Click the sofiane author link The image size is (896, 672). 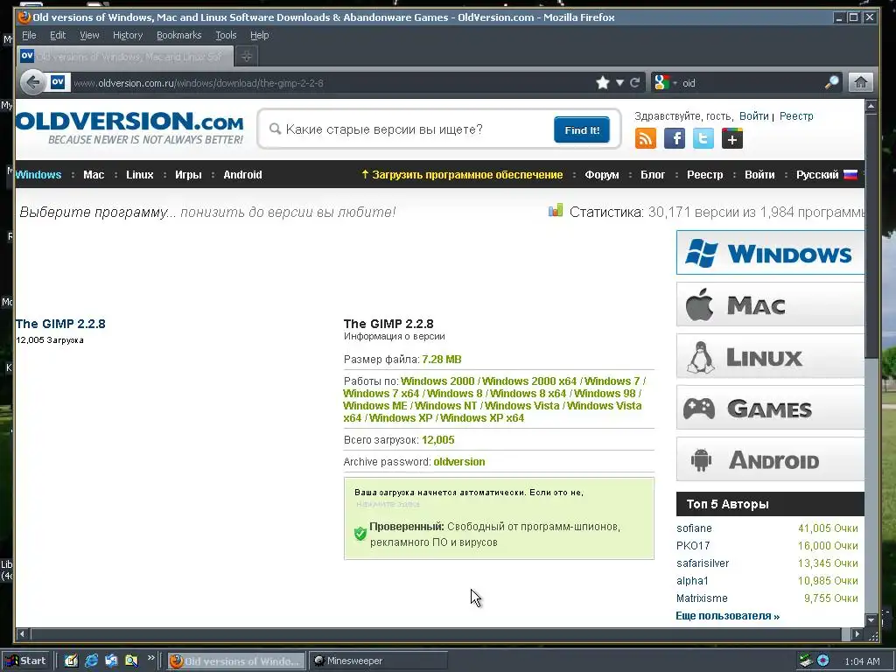(694, 528)
